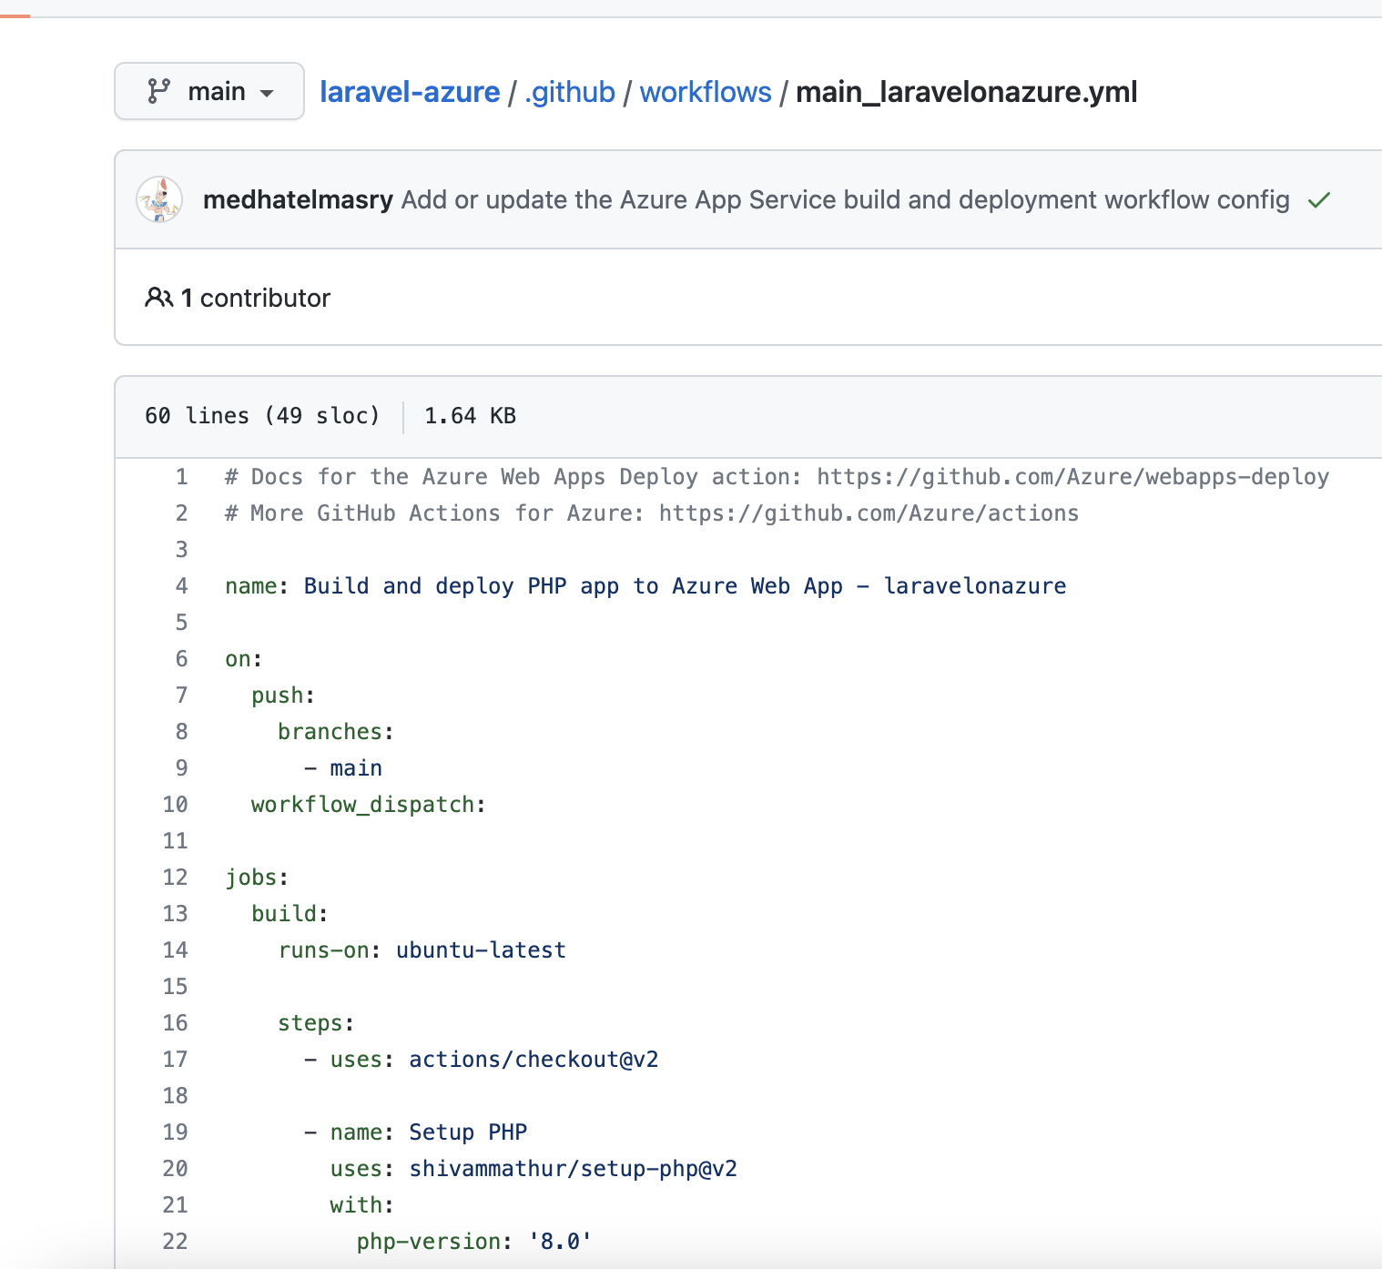Open medhatelmasry's avatar image
This screenshot has height=1269, width=1382.
click(x=159, y=199)
